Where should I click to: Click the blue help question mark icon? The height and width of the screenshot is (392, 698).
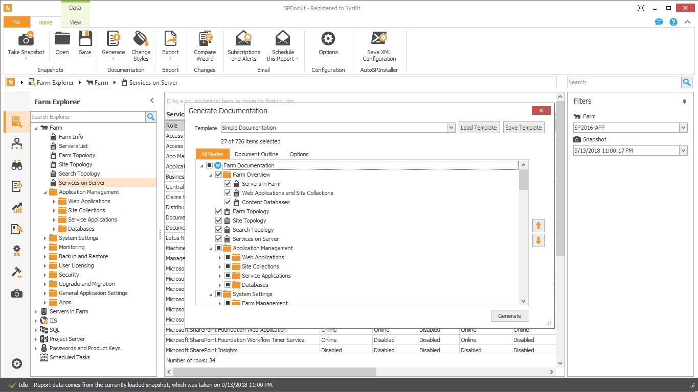[673, 22]
